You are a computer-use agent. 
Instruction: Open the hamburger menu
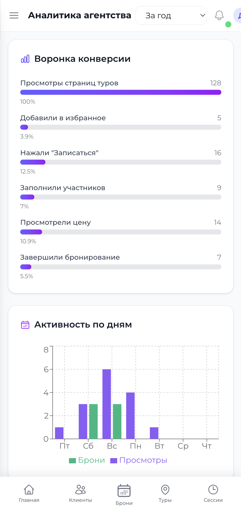coord(14,16)
